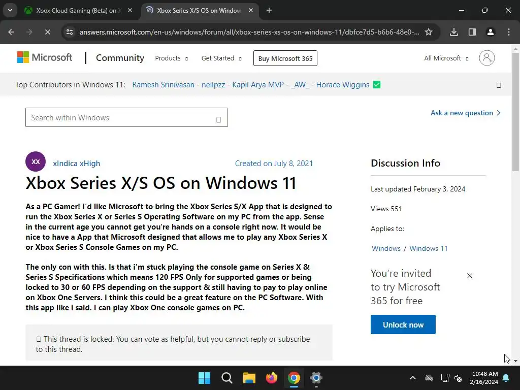Open the Community home link
Image resolution: width=520 pixels, height=390 pixels.
(x=120, y=58)
